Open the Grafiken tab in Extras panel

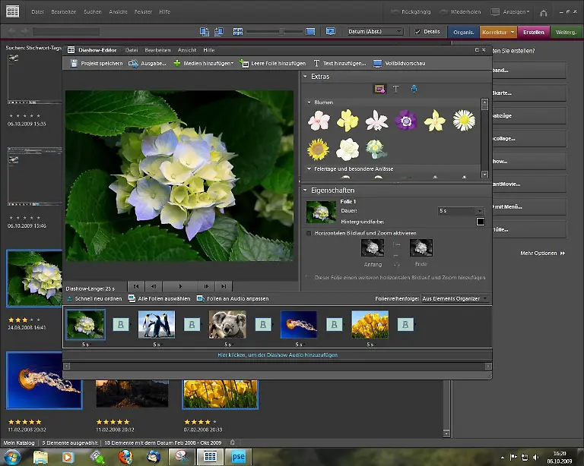(379, 90)
